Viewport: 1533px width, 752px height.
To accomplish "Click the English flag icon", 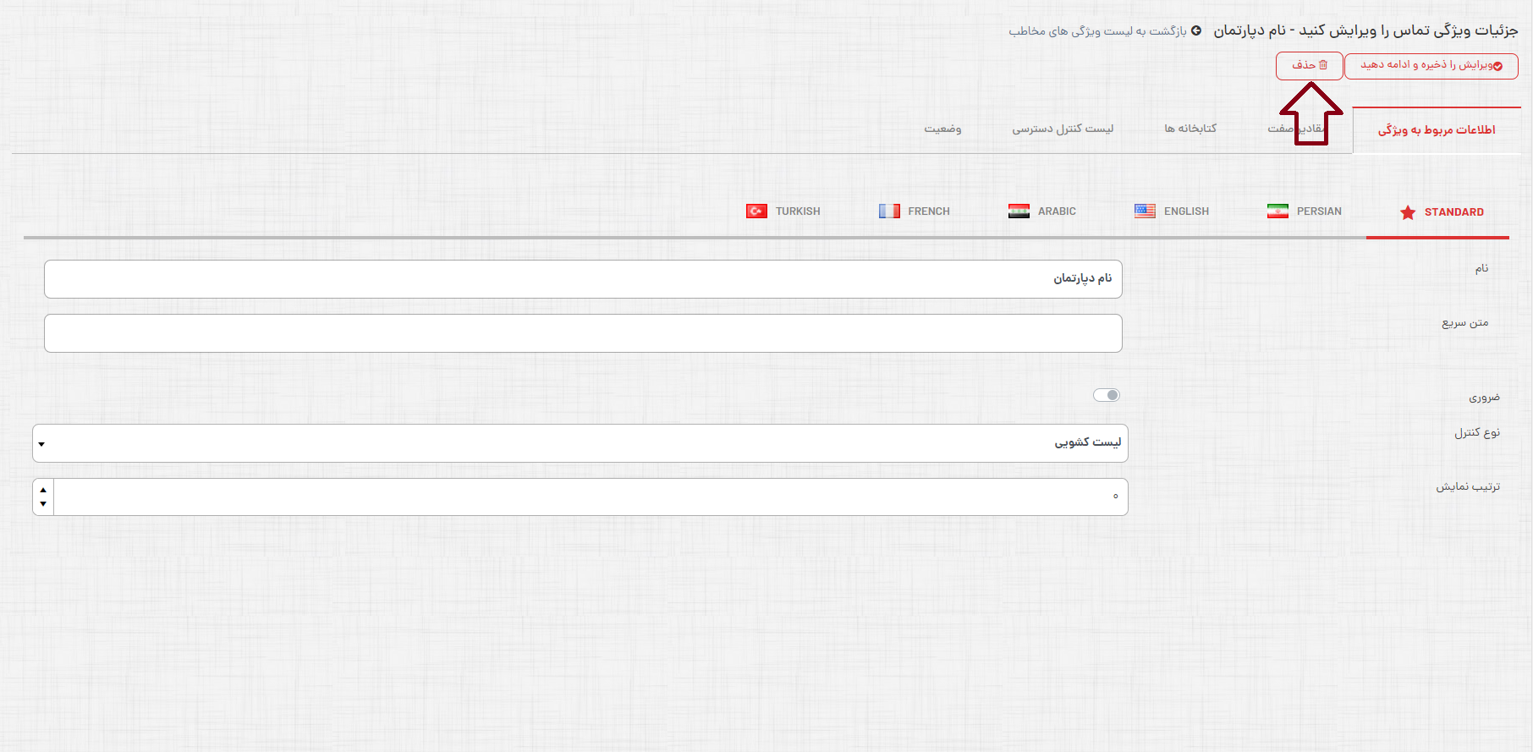I will click(x=1145, y=211).
